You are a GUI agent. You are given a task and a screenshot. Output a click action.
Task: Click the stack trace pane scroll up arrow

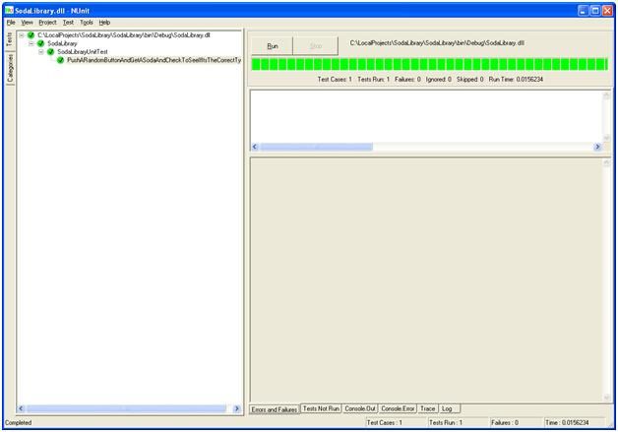606,162
